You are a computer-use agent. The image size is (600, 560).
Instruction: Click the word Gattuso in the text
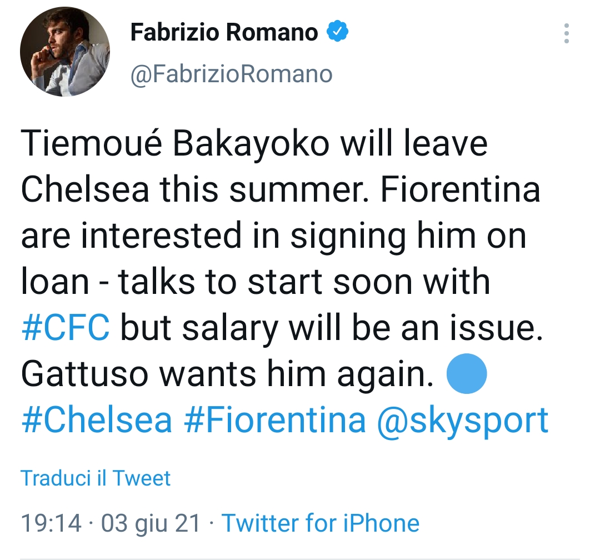click(86, 373)
